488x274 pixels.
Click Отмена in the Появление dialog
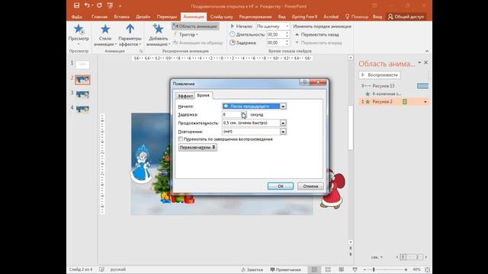click(310, 186)
